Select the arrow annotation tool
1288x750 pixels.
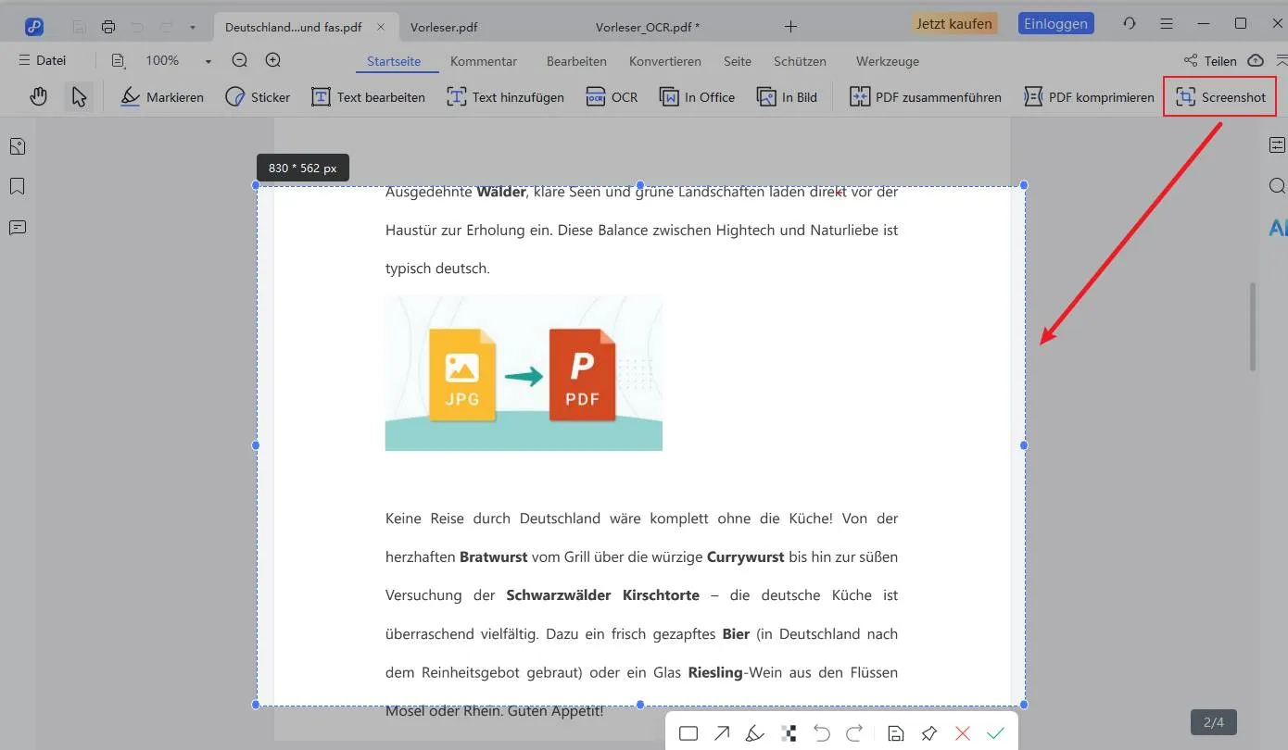coord(722,733)
